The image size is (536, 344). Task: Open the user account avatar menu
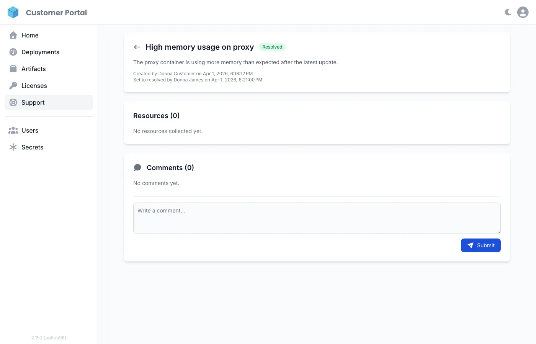pos(523,12)
